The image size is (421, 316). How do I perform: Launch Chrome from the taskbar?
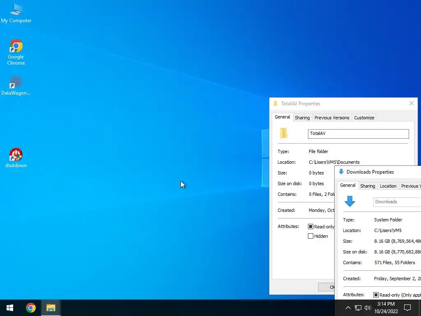point(30,308)
